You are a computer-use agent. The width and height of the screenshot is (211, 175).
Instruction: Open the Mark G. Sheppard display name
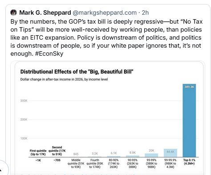45,12
